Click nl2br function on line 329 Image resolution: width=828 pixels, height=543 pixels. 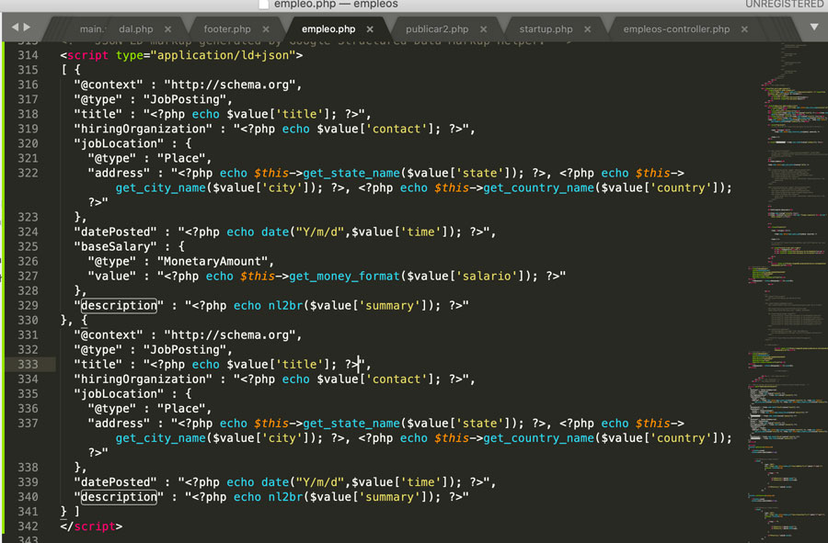point(285,306)
